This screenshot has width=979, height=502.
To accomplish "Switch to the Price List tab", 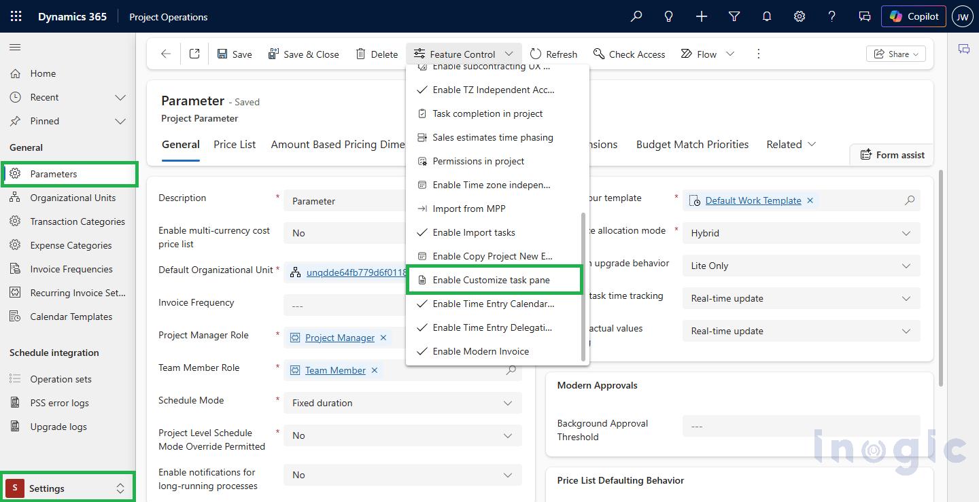I will click(234, 144).
